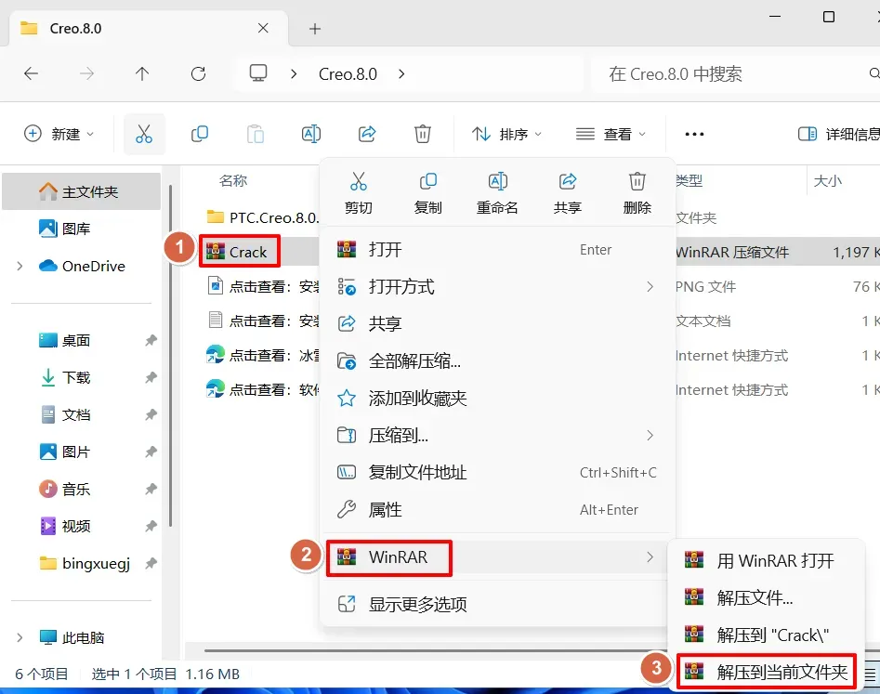Expand the 压缩到... submenu arrow

click(x=650, y=436)
